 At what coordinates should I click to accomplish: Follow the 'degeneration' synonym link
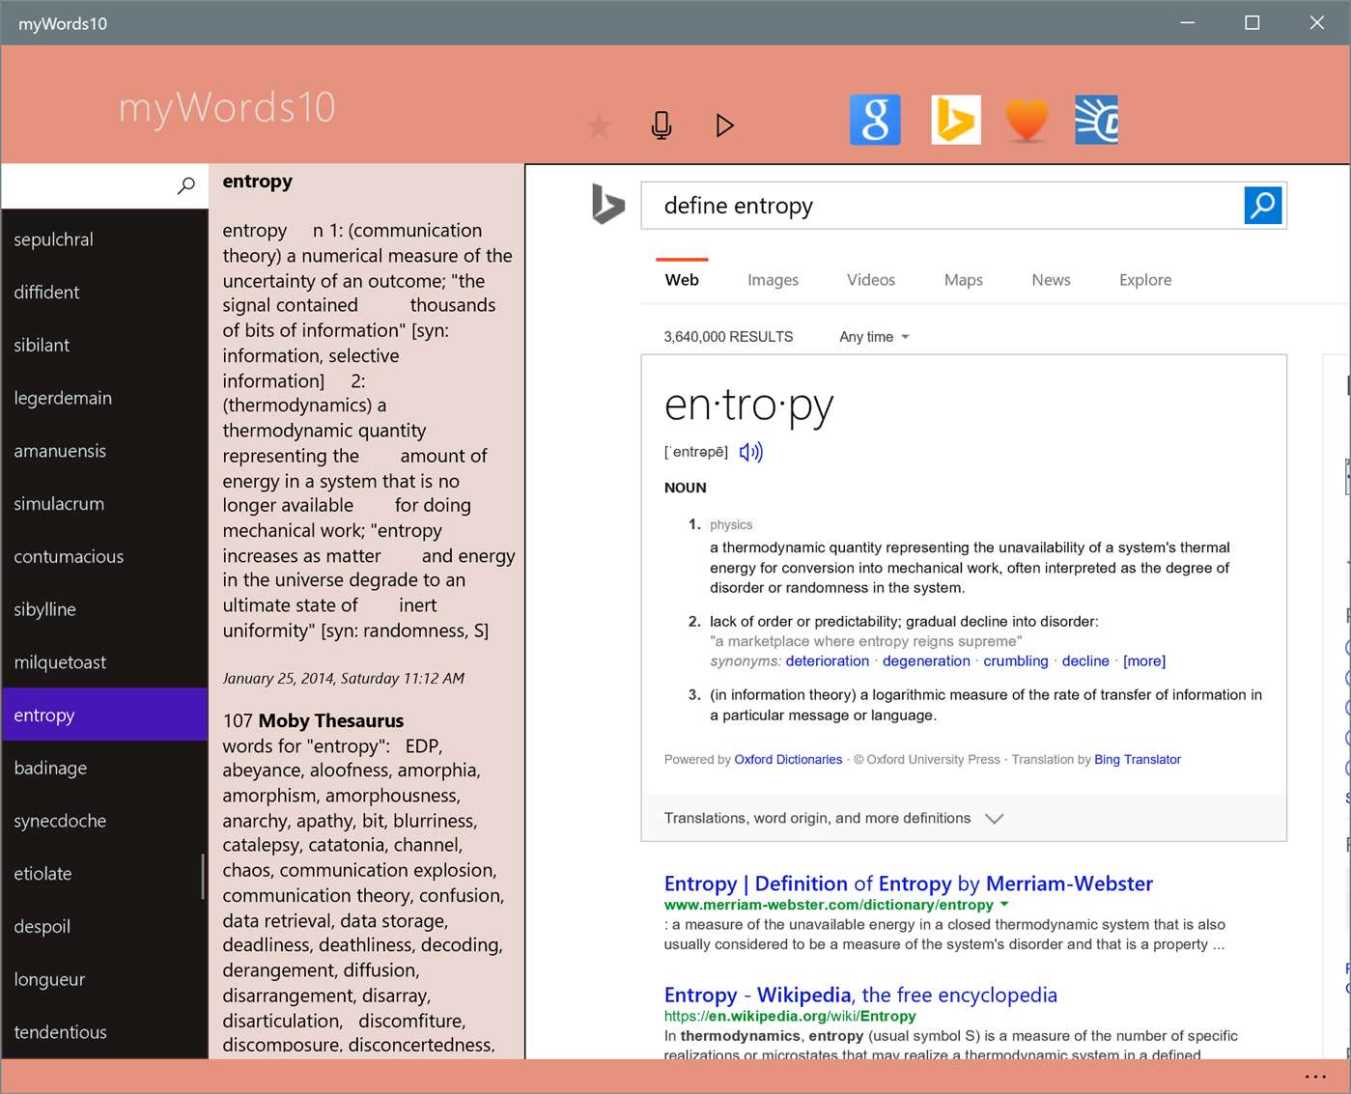[926, 661]
